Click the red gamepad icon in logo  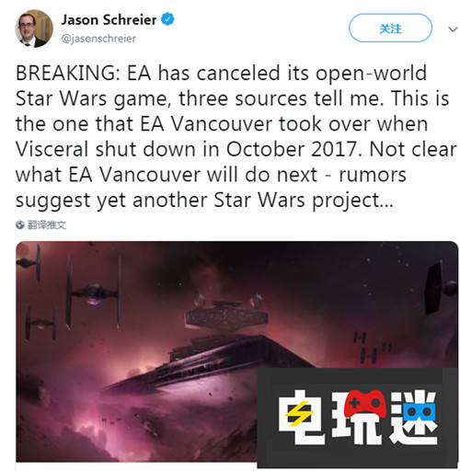pos(365,403)
